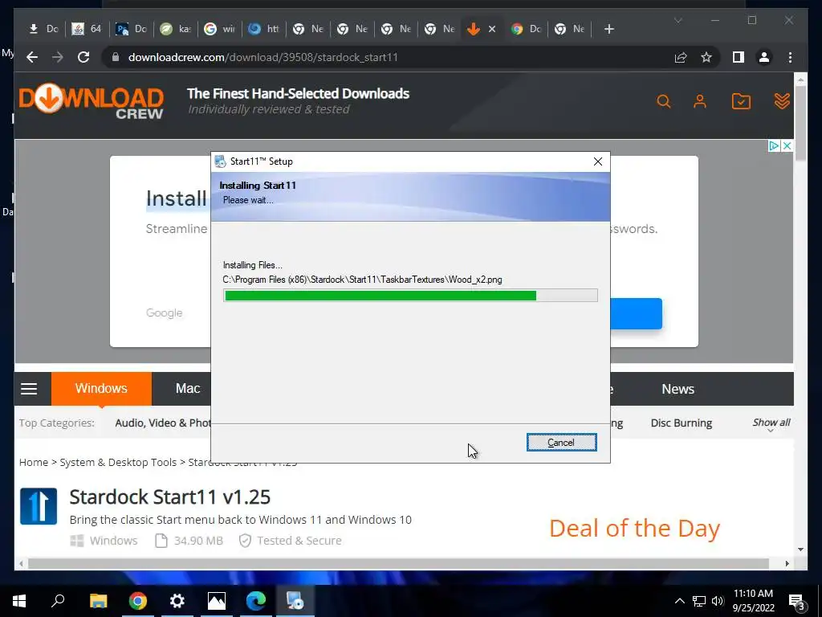822x617 pixels.
Task: Open Microsoft Edge from taskbar
Action: [x=256, y=601]
